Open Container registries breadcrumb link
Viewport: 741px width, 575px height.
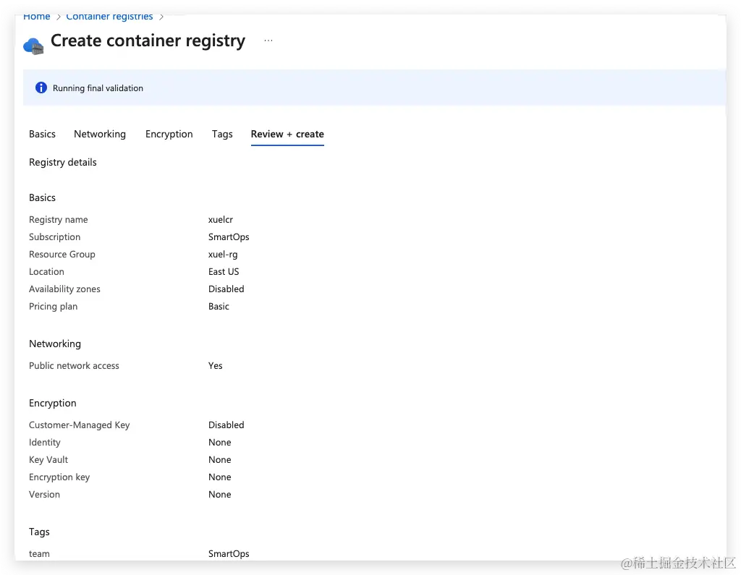click(x=110, y=17)
